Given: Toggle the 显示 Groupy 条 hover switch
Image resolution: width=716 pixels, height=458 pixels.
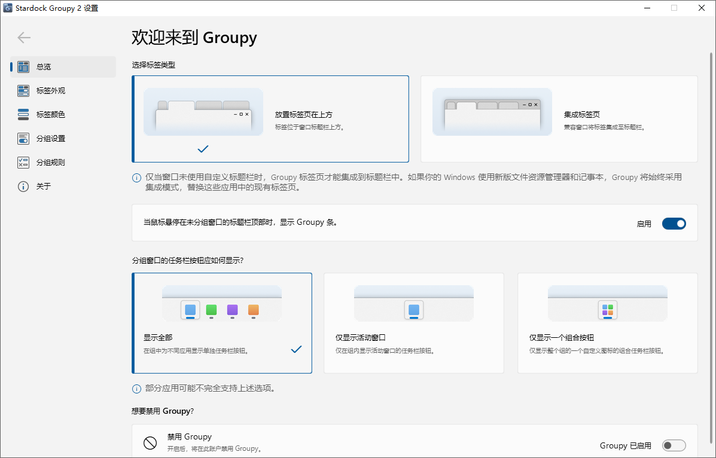Looking at the screenshot, I should pyautogui.click(x=674, y=224).
